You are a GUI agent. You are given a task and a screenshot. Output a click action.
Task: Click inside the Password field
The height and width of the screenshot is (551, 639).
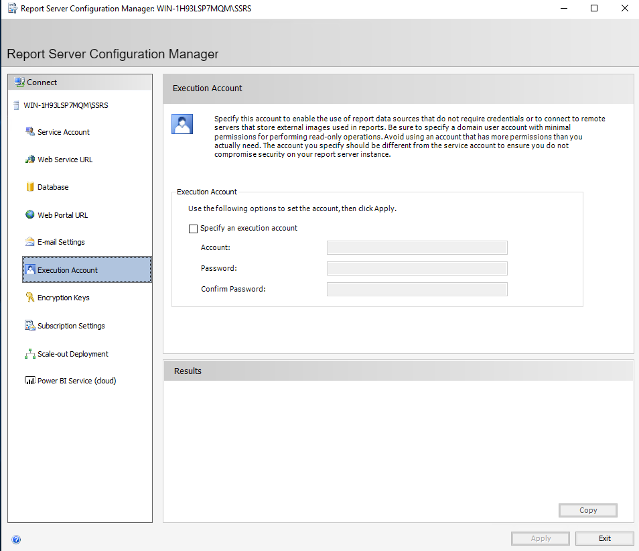tap(417, 268)
